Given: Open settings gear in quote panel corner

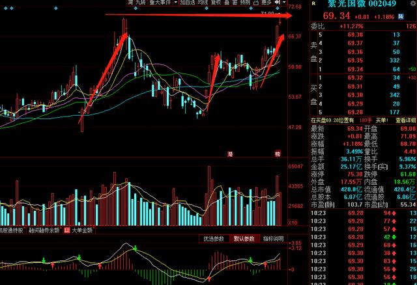Looking at the screenshot, I should click(413, 4).
